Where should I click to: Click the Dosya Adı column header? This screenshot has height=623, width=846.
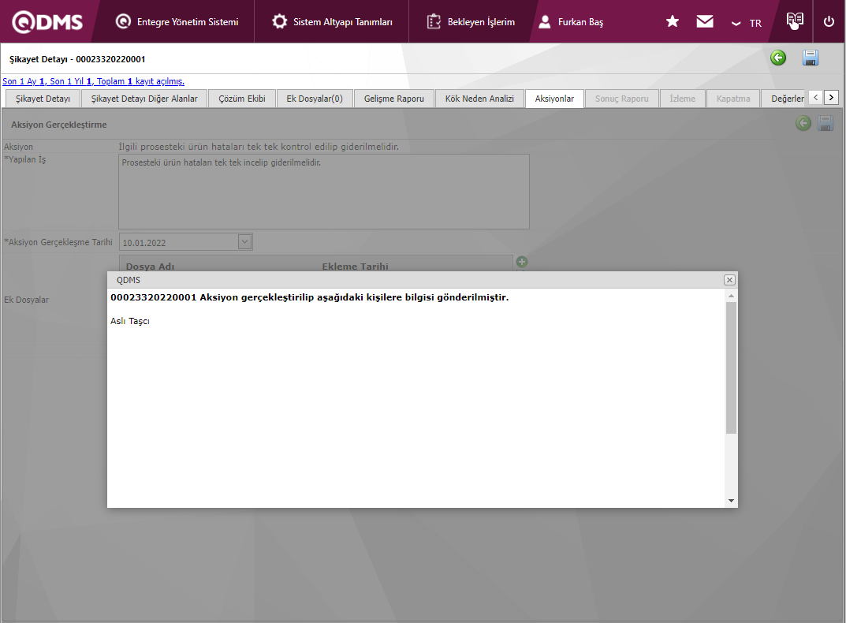point(150,266)
